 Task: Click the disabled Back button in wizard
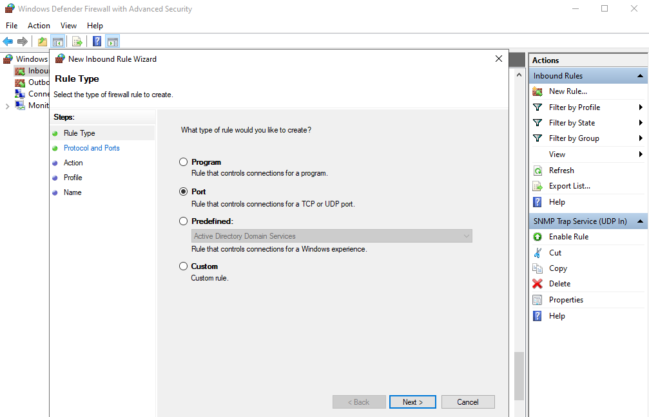359,402
